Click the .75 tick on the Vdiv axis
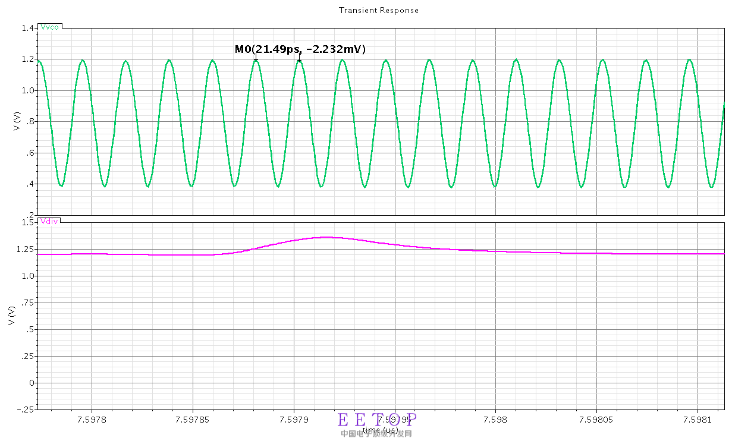754x441 pixels. 27,303
